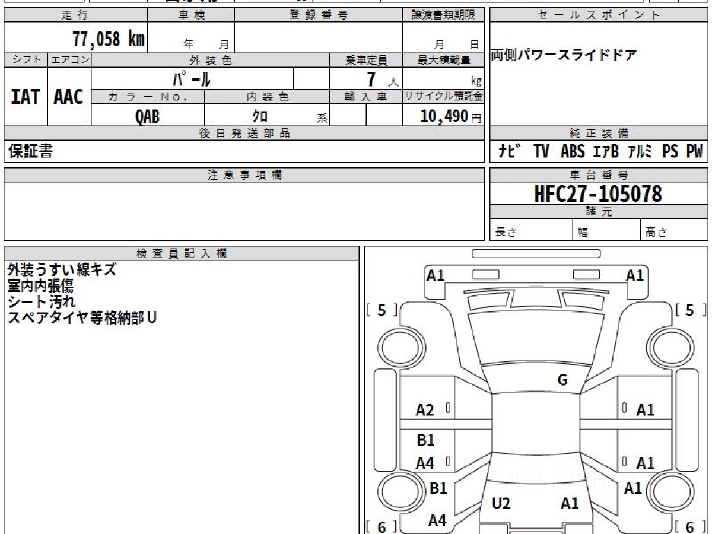Viewport: 712px width, 534px height.
Task: Select the A1 mark beside U2
Action: [x=570, y=504]
